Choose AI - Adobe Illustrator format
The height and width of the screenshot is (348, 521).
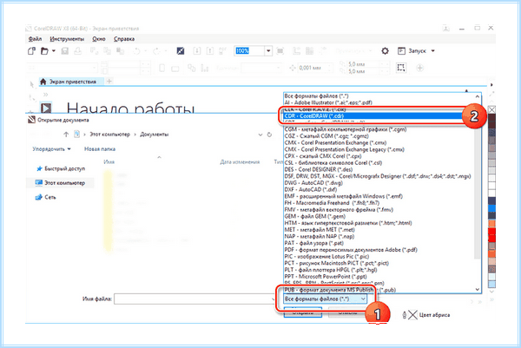point(328,102)
